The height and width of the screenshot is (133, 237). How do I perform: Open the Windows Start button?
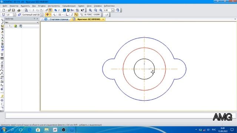click(4, 130)
